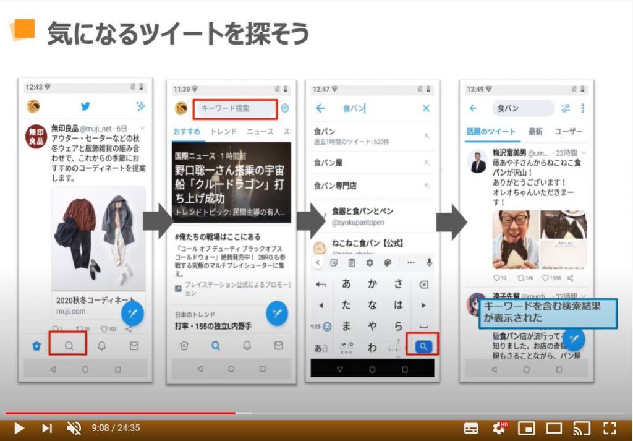Viewport: 633px width, 441px height.
Task: Unmute the video audio
Action: [x=74, y=427]
